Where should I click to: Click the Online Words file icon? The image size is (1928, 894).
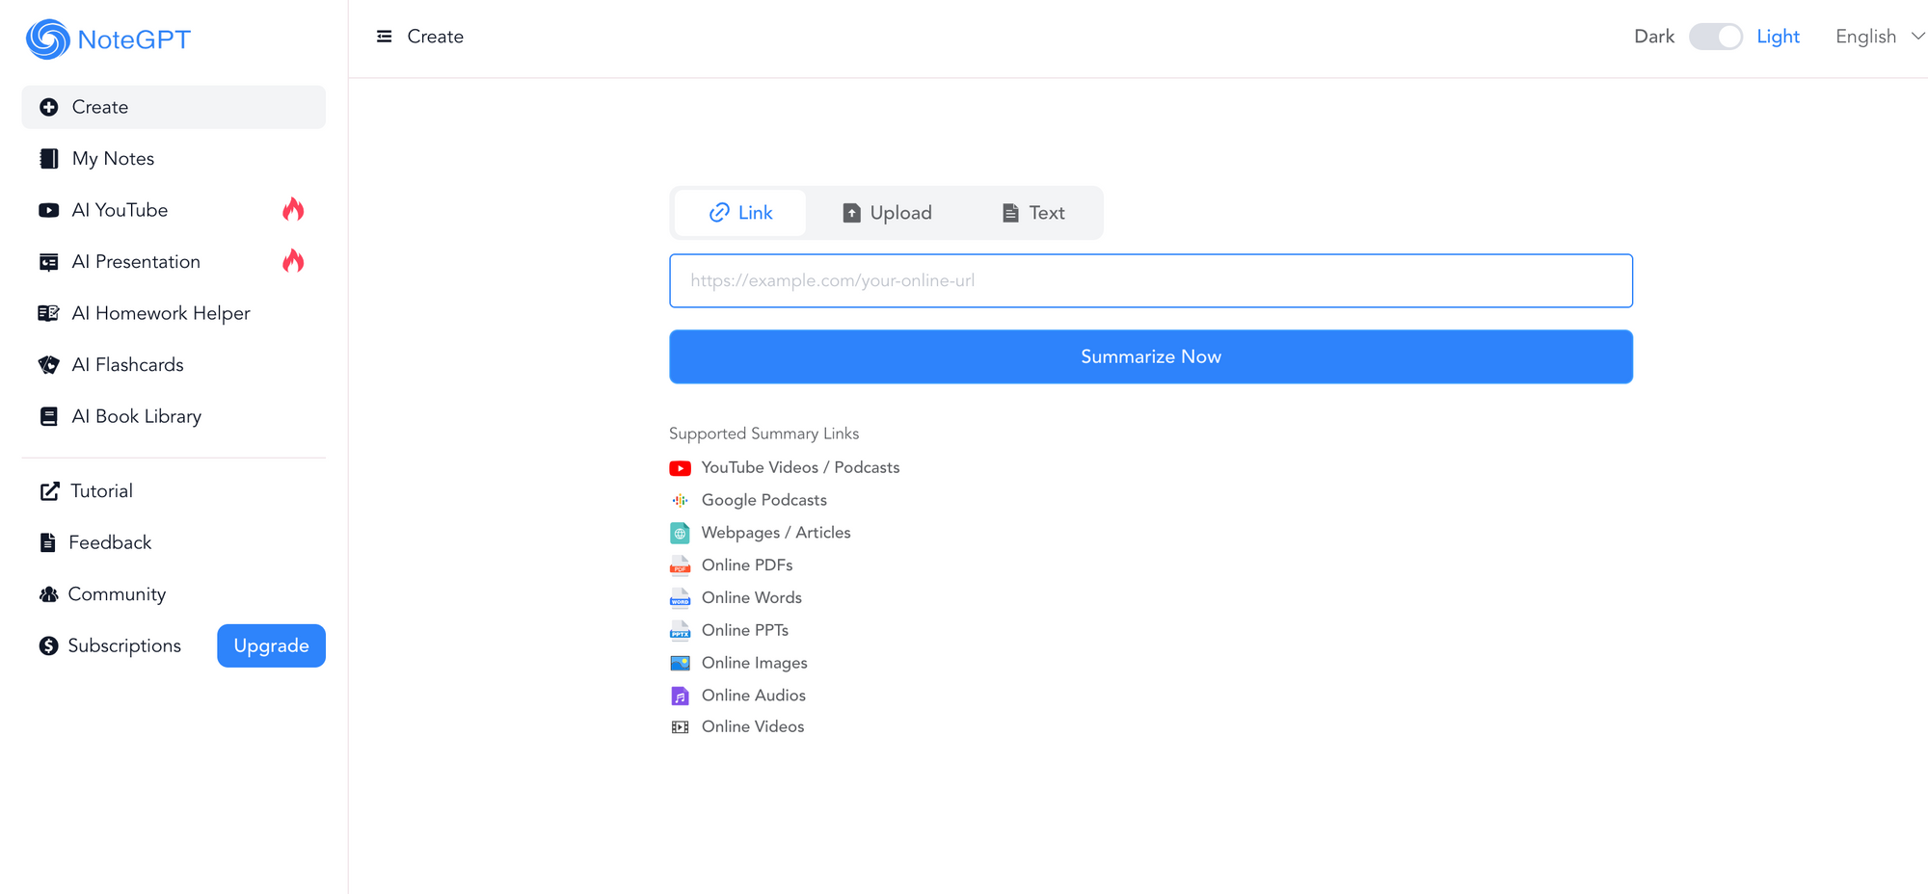coord(680,597)
